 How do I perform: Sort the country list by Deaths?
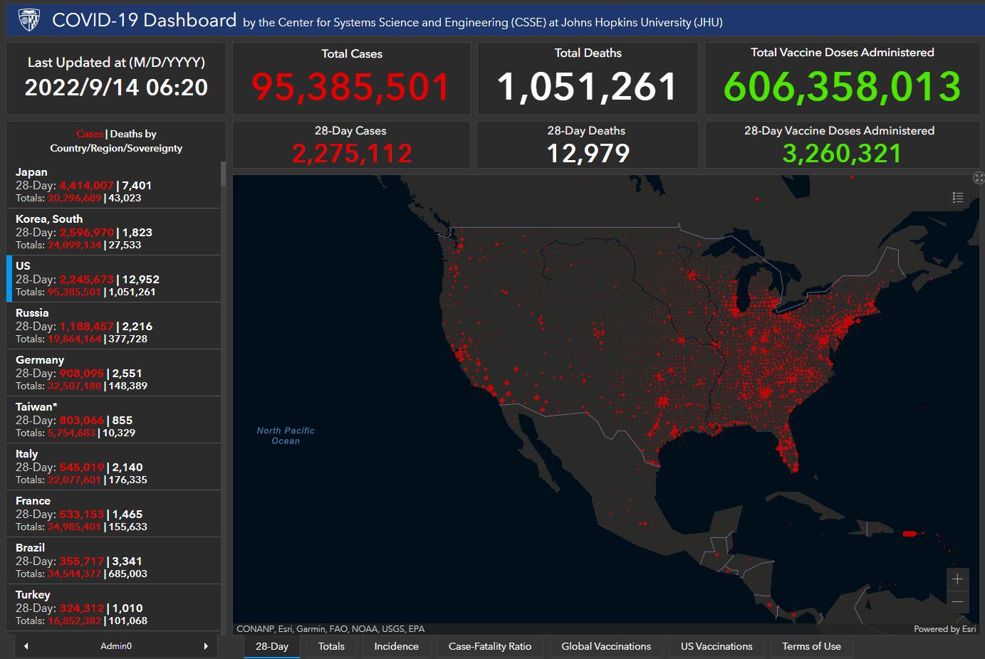133,134
